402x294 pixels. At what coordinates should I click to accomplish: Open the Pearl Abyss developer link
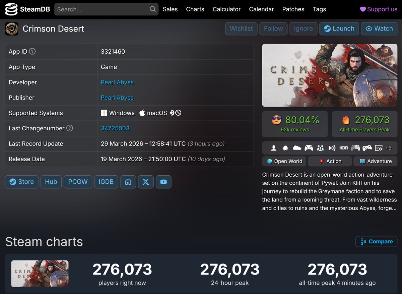pyautogui.click(x=117, y=82)
